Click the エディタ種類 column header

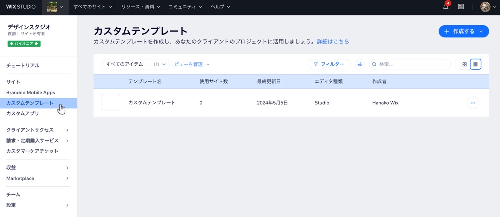(x=329, y=81)
